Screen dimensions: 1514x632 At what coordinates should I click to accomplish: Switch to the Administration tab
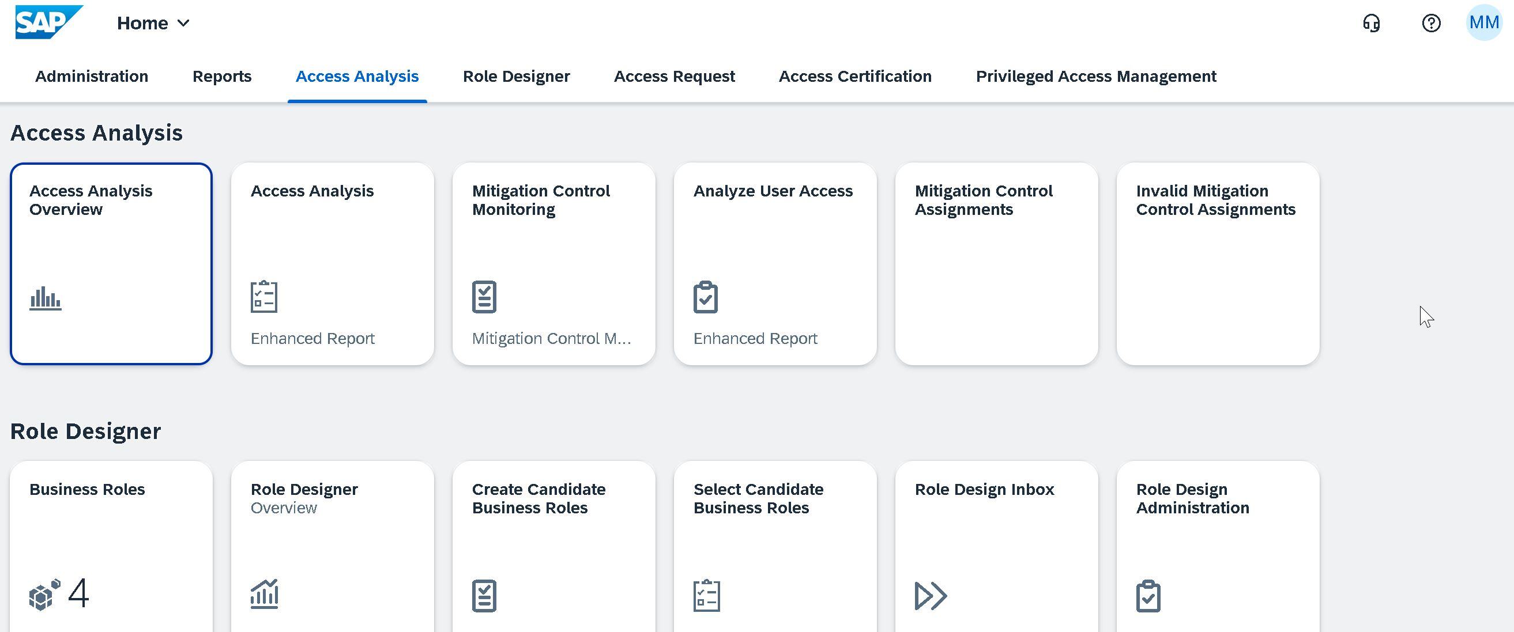tap(92, 77)
